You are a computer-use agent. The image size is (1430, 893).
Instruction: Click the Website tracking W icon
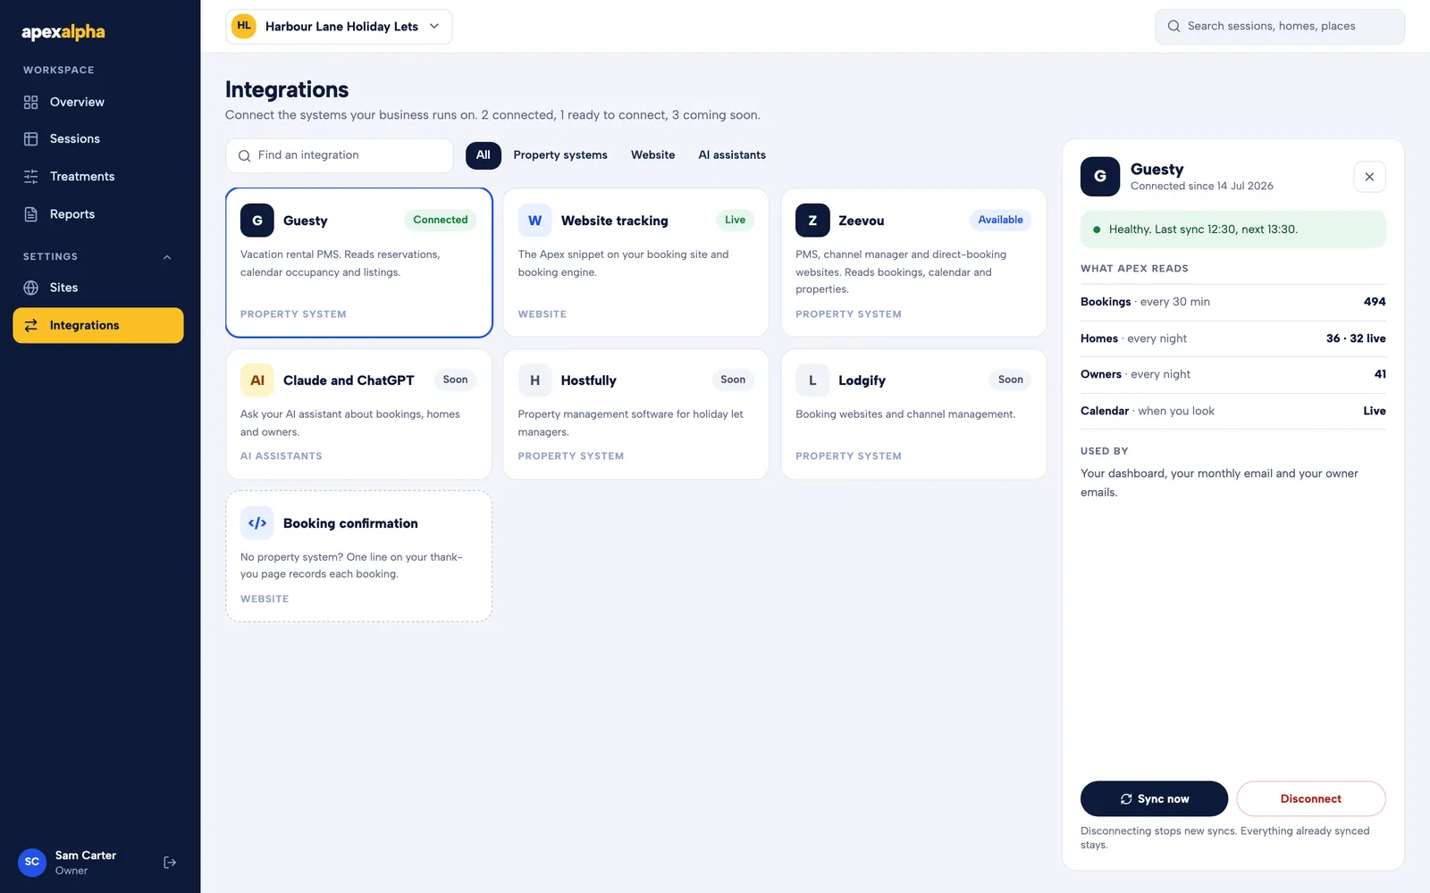tap(534, 221)
